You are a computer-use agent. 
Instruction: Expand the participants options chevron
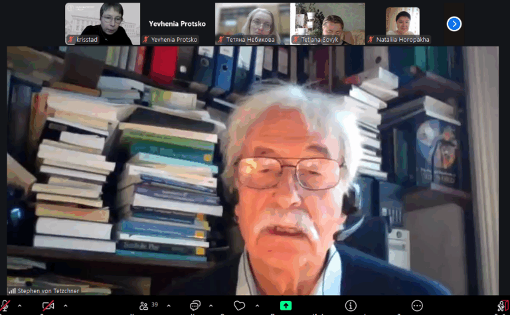click(x=169, y=306)
